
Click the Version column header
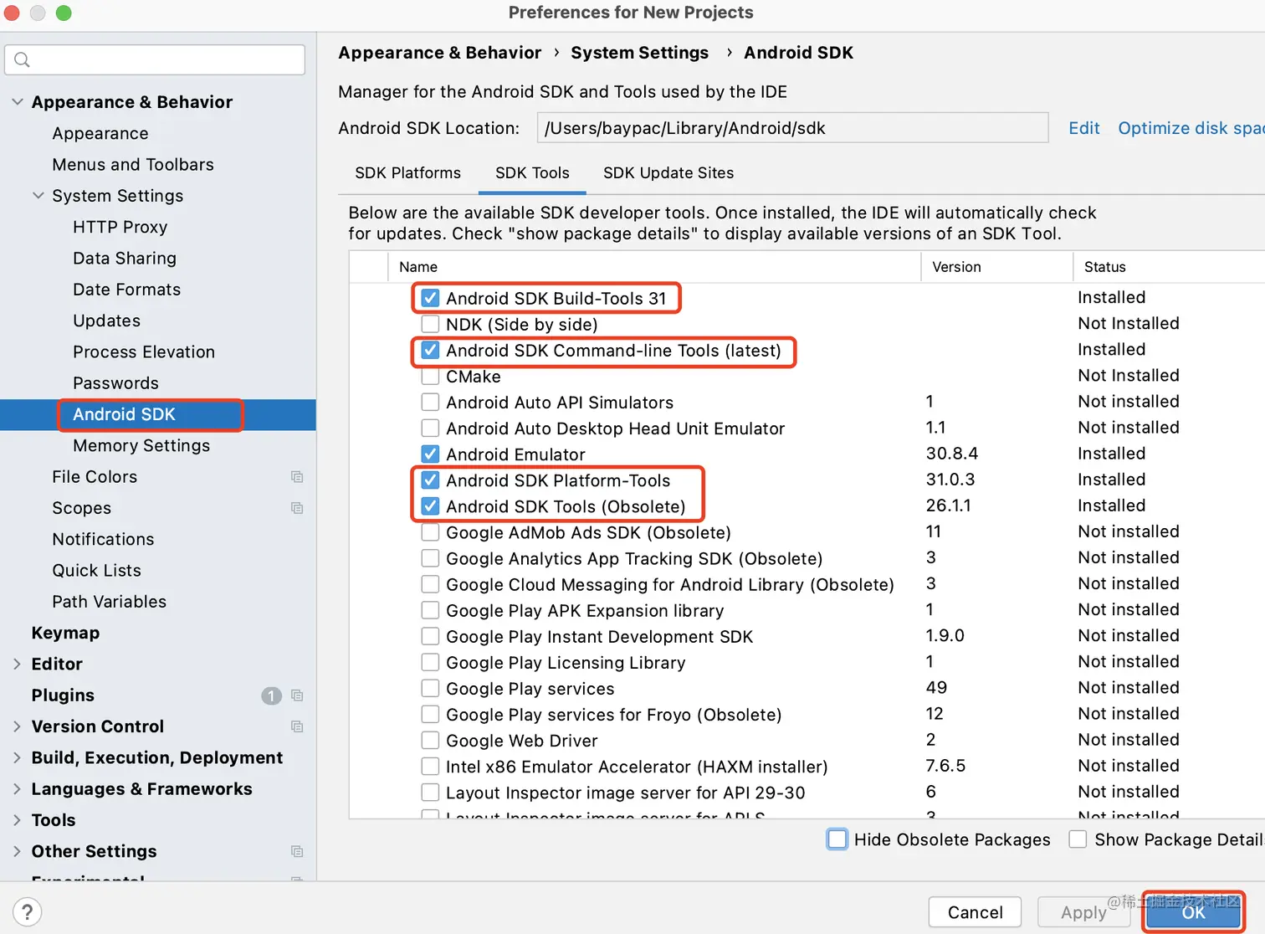pos(996,267)
